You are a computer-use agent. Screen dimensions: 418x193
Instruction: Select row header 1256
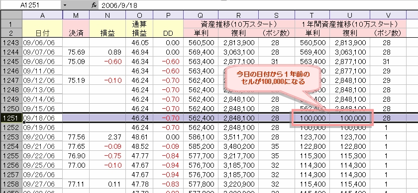pyautogui.click(x=11, y=165)
